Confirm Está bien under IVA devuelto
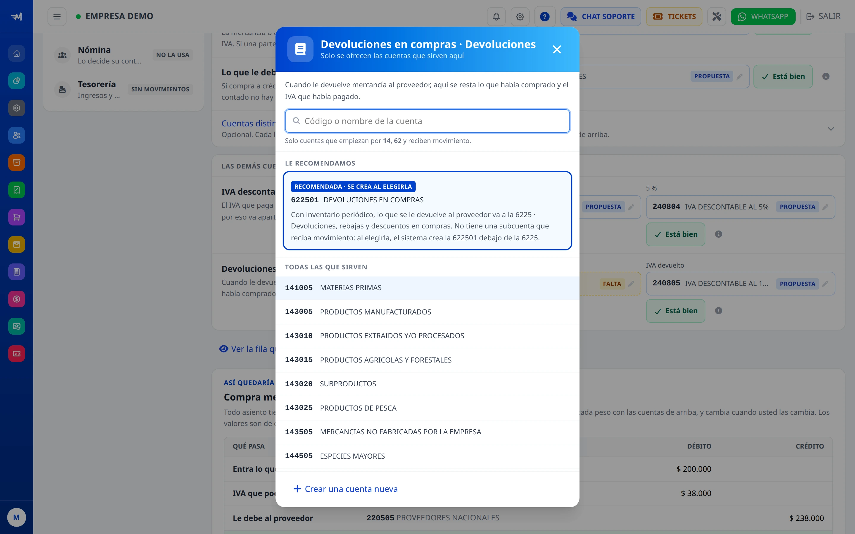855x534 pixels. tap(675, 311)
